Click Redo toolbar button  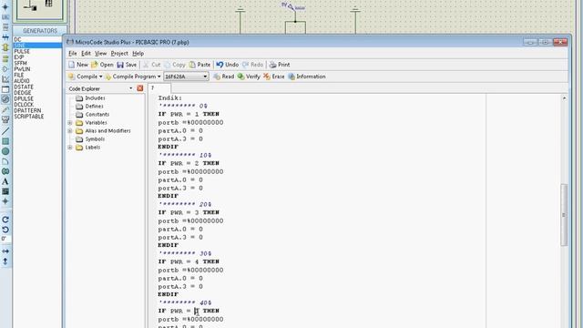tap(253, 65)
